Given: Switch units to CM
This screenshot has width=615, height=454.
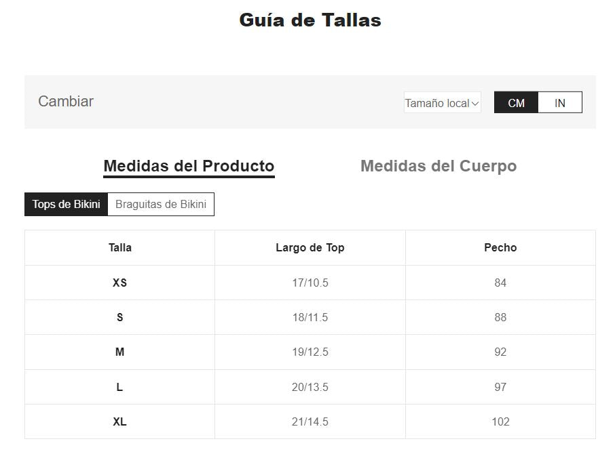Looking at the screenshot, I should pyautogui.click(x=516, y=103).
